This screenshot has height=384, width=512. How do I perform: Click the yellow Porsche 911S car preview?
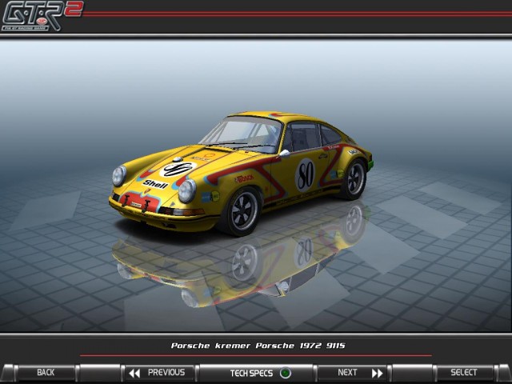[241, 173]
